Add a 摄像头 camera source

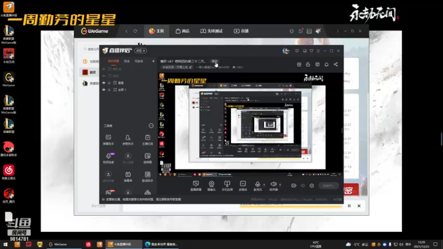(x=212, y=186)
